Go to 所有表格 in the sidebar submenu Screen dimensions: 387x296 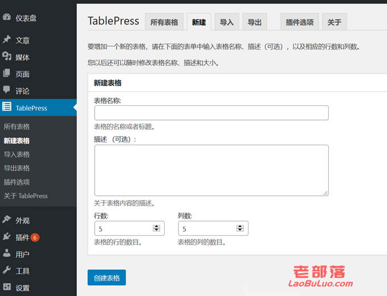tap(17, 127)
